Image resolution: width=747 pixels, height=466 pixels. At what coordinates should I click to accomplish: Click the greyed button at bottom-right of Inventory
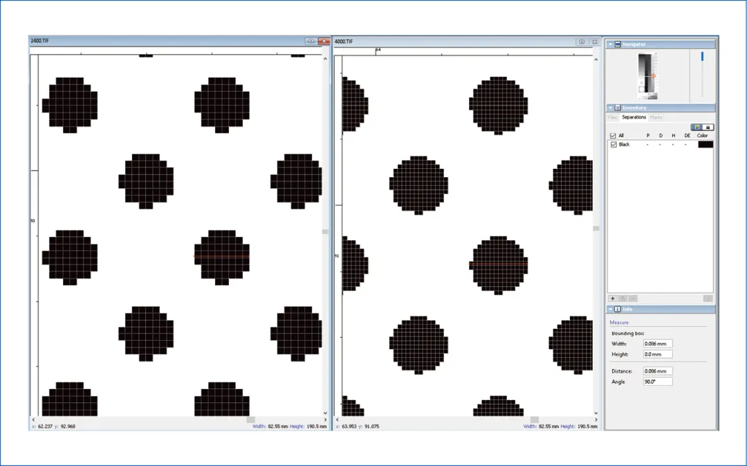pos(708,298)
